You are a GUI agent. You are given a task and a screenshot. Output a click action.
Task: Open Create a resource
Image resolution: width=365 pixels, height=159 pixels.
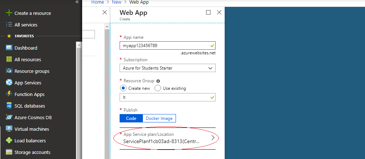33,13
